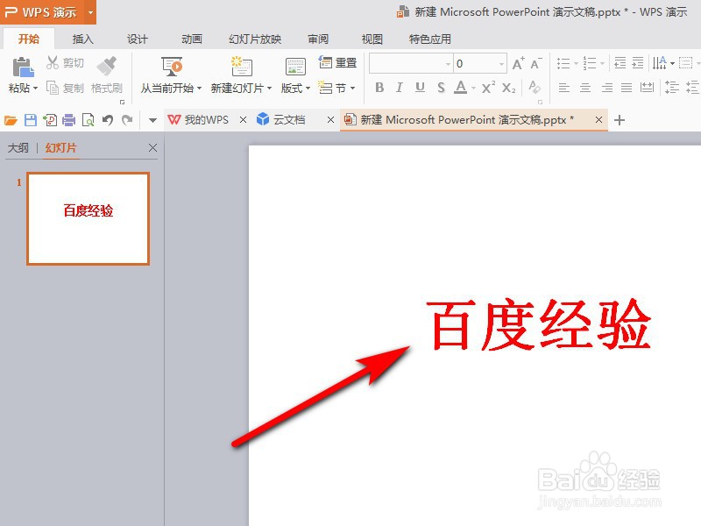Image resolution: width=701 pixels, height=526 pixels.
Task: Click the Reset (重置) button
Action: coord(337,62)
